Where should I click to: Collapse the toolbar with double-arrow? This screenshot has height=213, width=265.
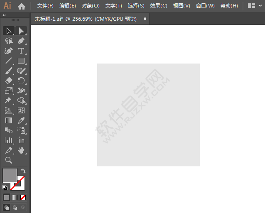tap(4, 15)
